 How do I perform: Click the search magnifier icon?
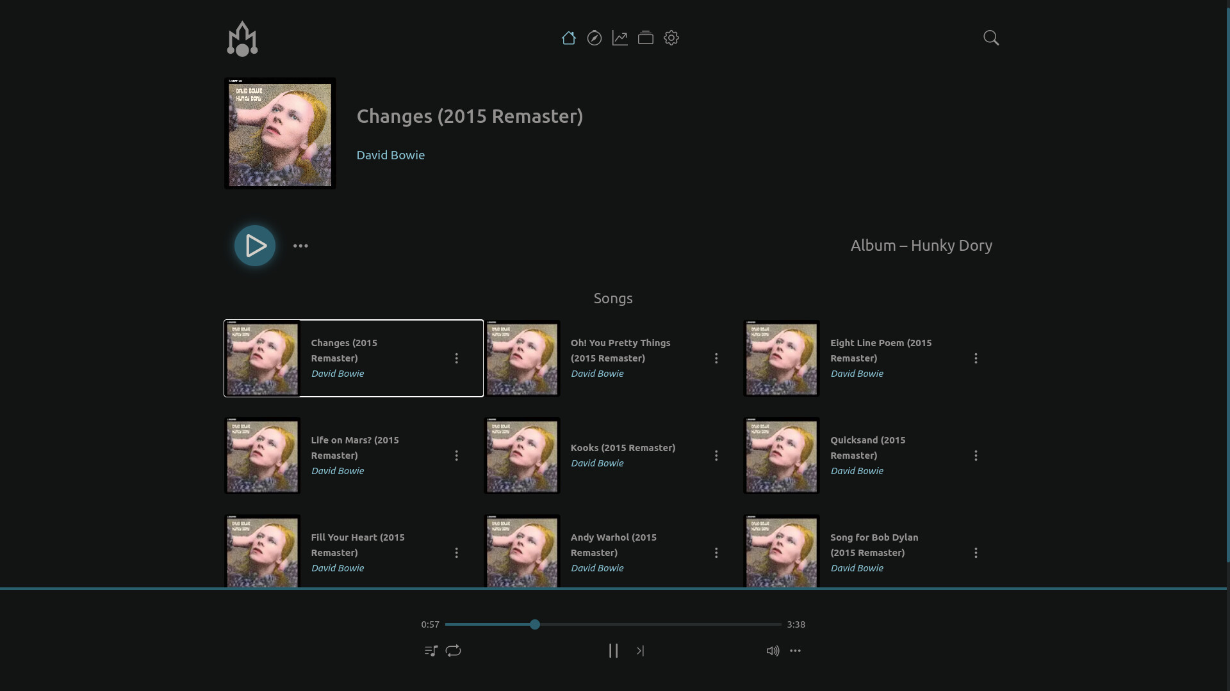click(x=990, y=38)
